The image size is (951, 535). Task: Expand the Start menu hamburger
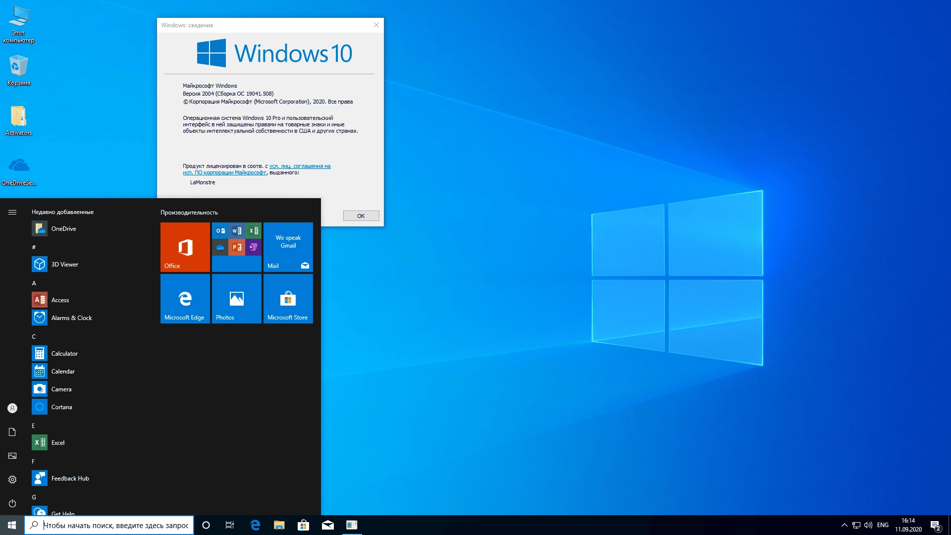(12, 212)
